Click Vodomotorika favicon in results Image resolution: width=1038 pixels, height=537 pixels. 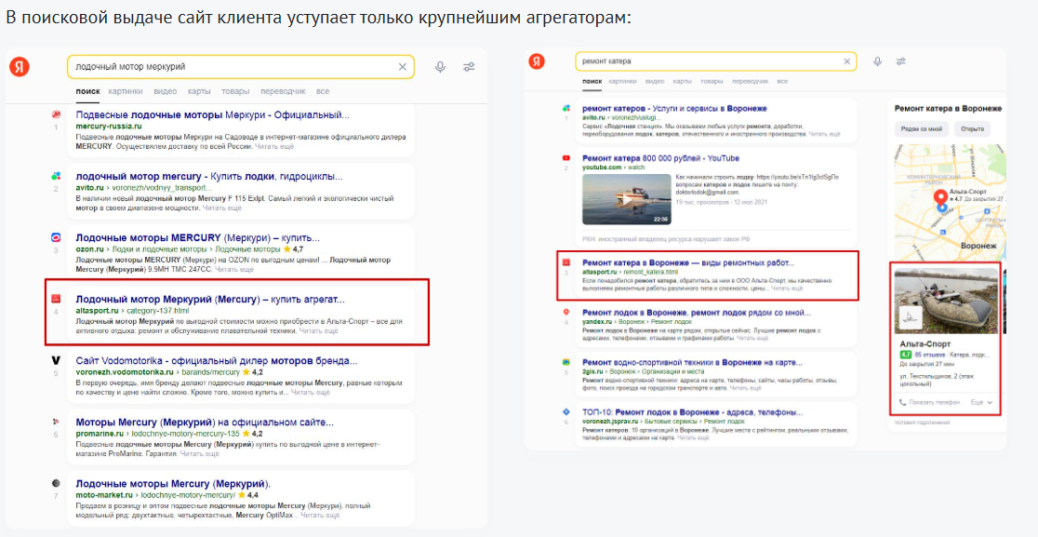click(x=56, y=360)
